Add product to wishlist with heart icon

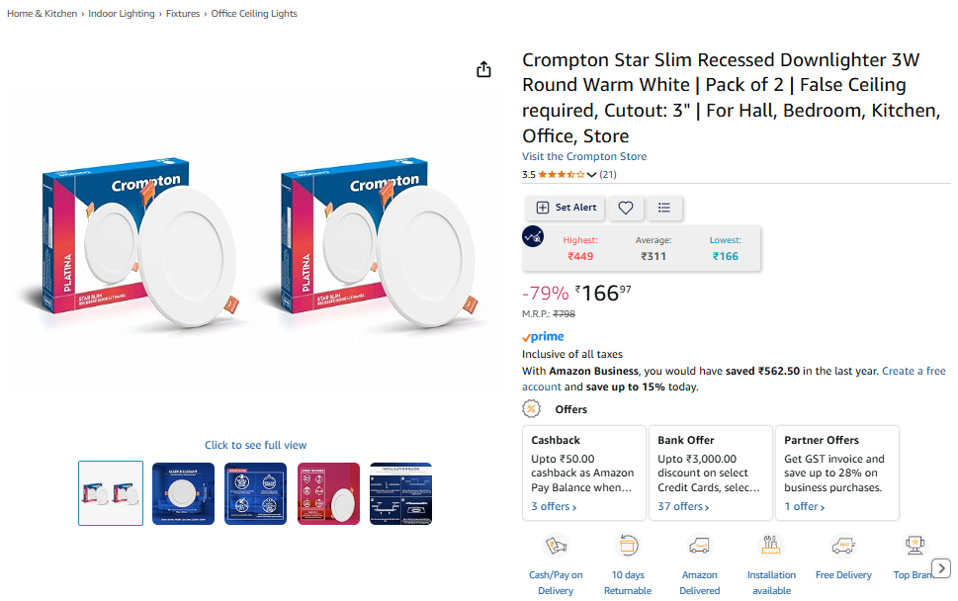point(625,208)
